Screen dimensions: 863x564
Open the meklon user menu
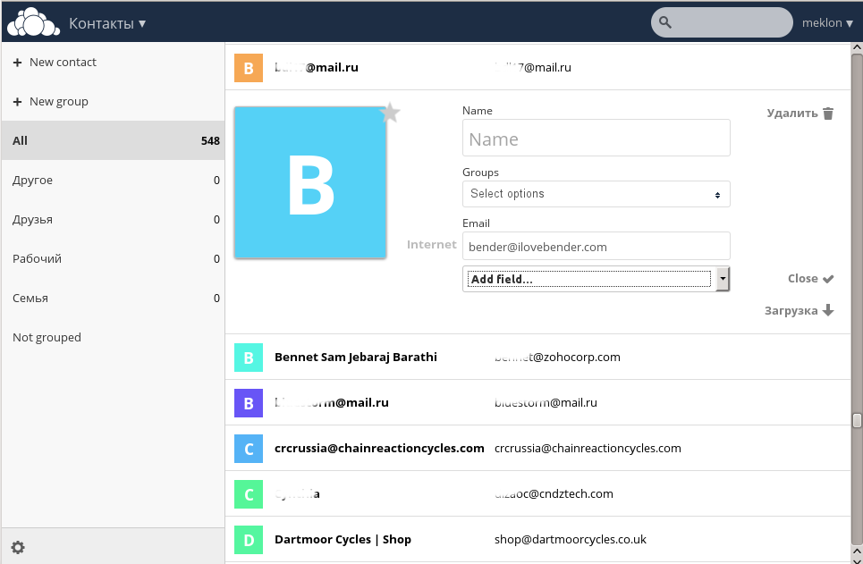[x=825, y=22]
